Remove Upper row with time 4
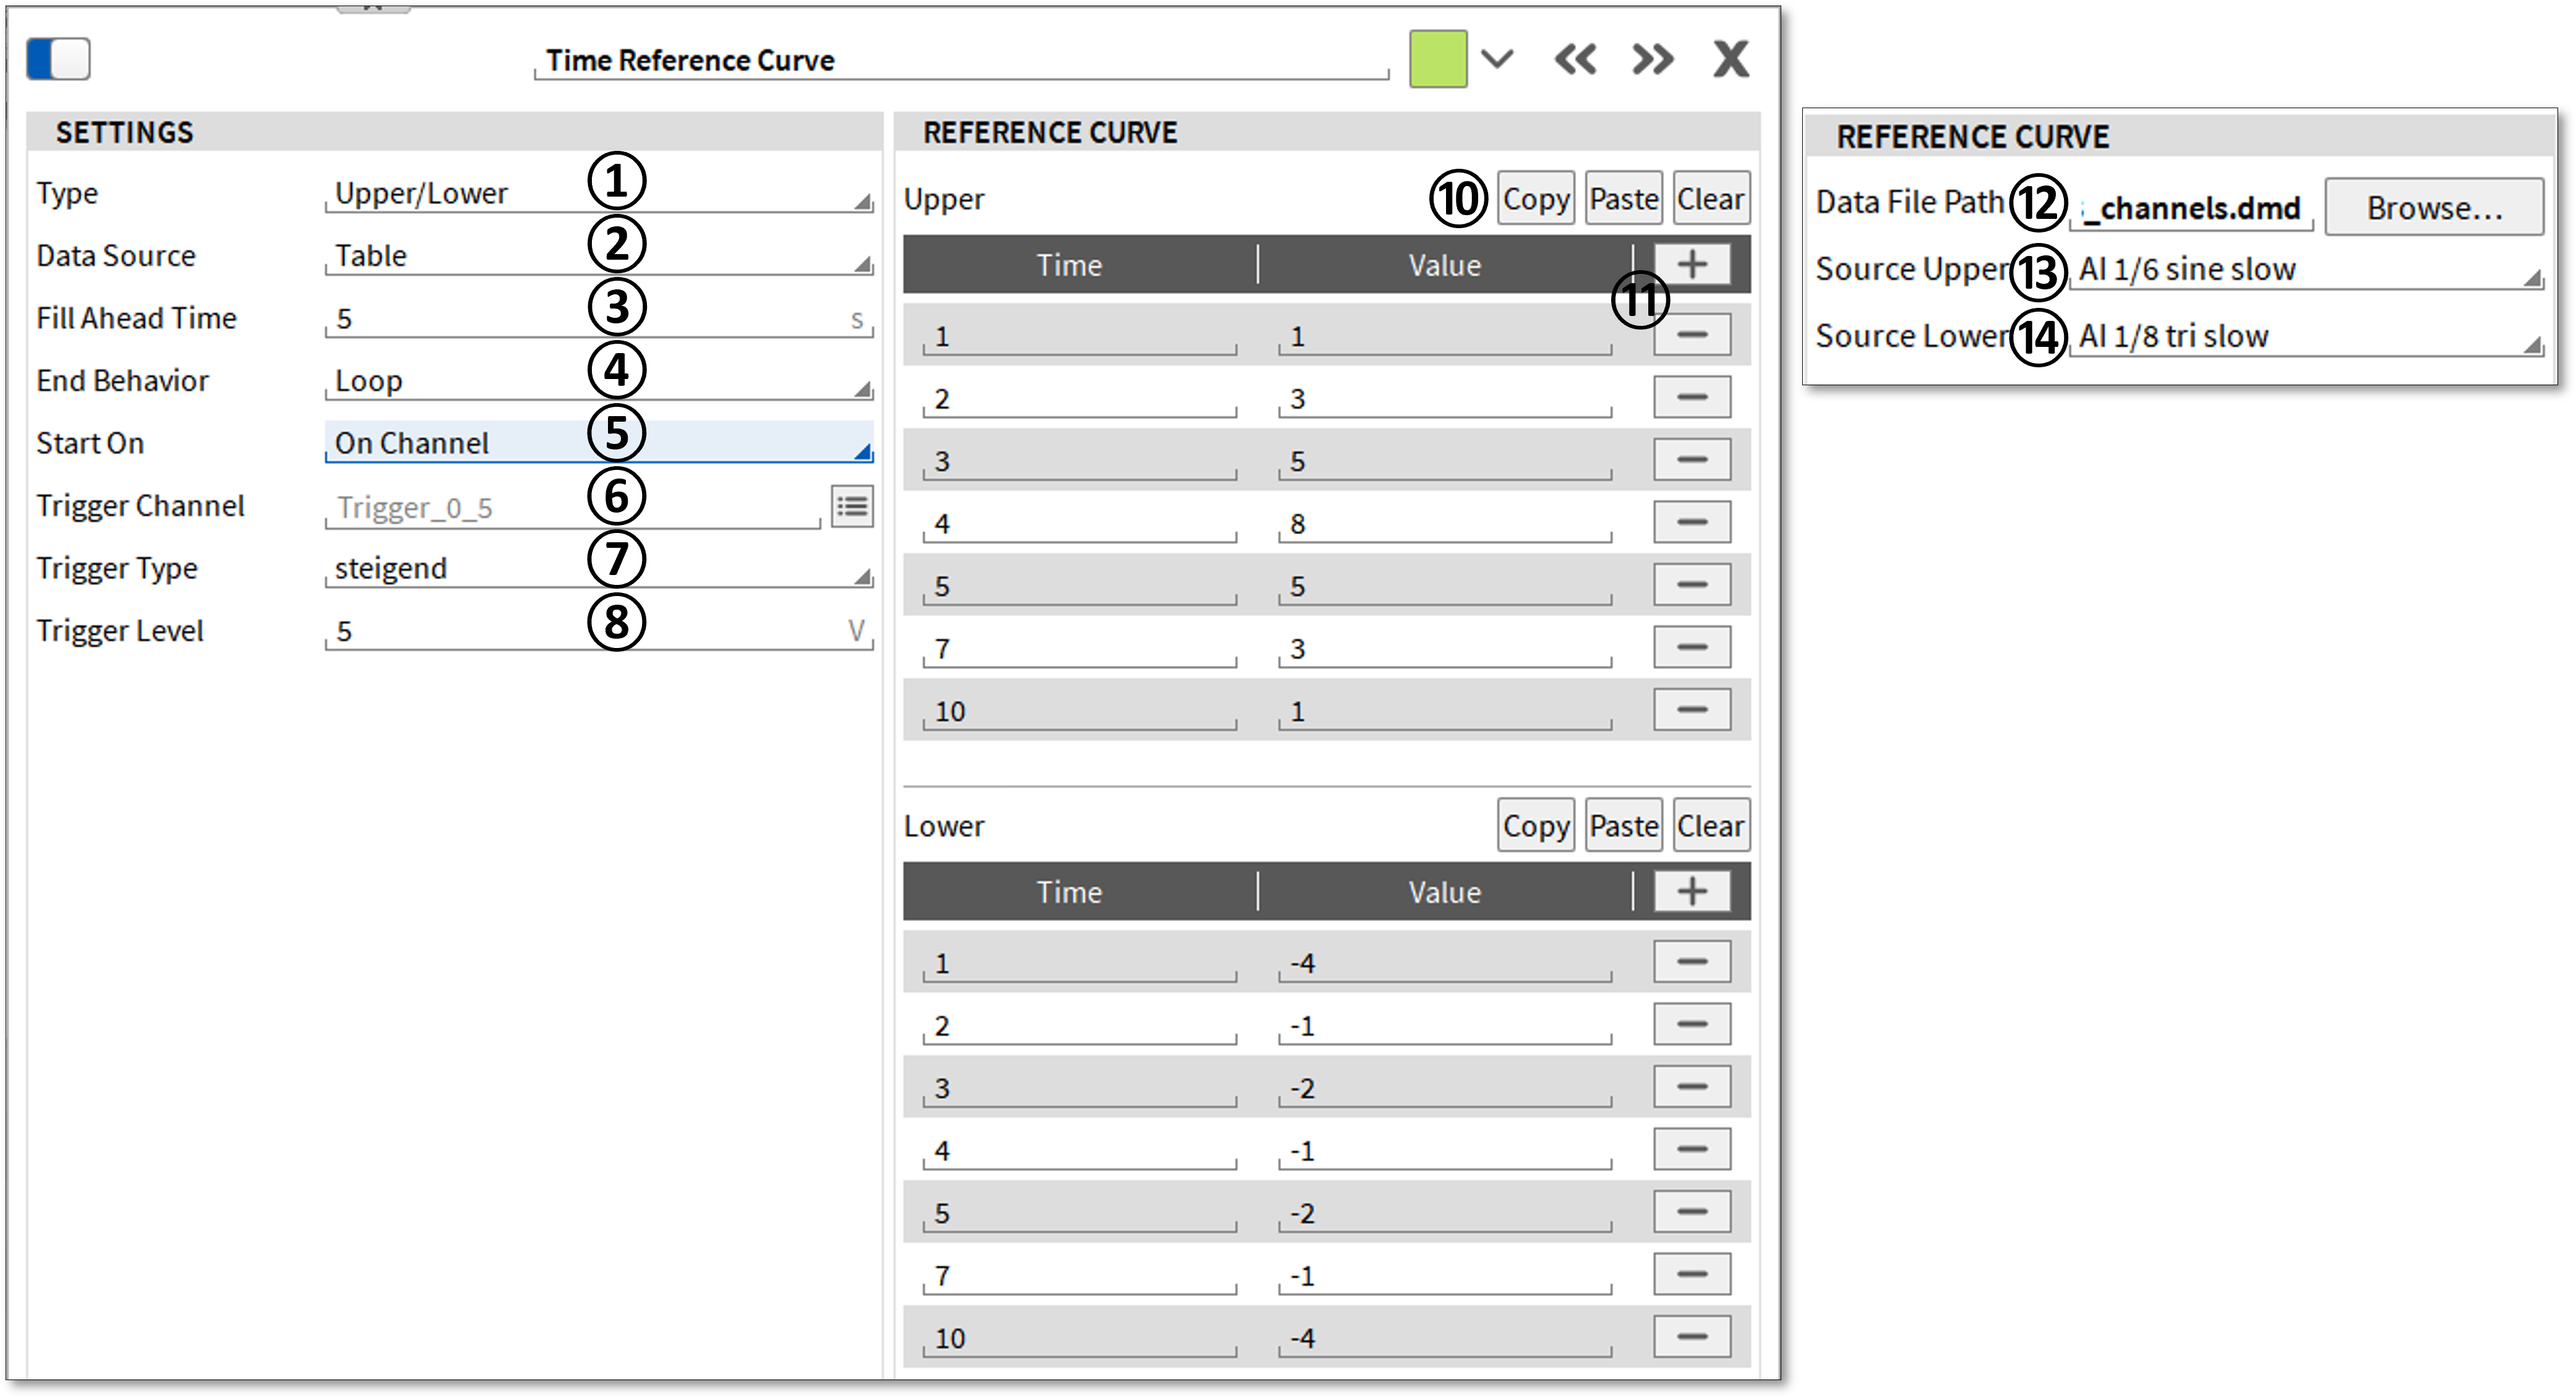This screenshot has width=2576, height=1398. click(1692, 523)
